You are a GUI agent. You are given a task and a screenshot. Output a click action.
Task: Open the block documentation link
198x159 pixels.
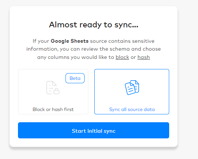click(122, 57)
